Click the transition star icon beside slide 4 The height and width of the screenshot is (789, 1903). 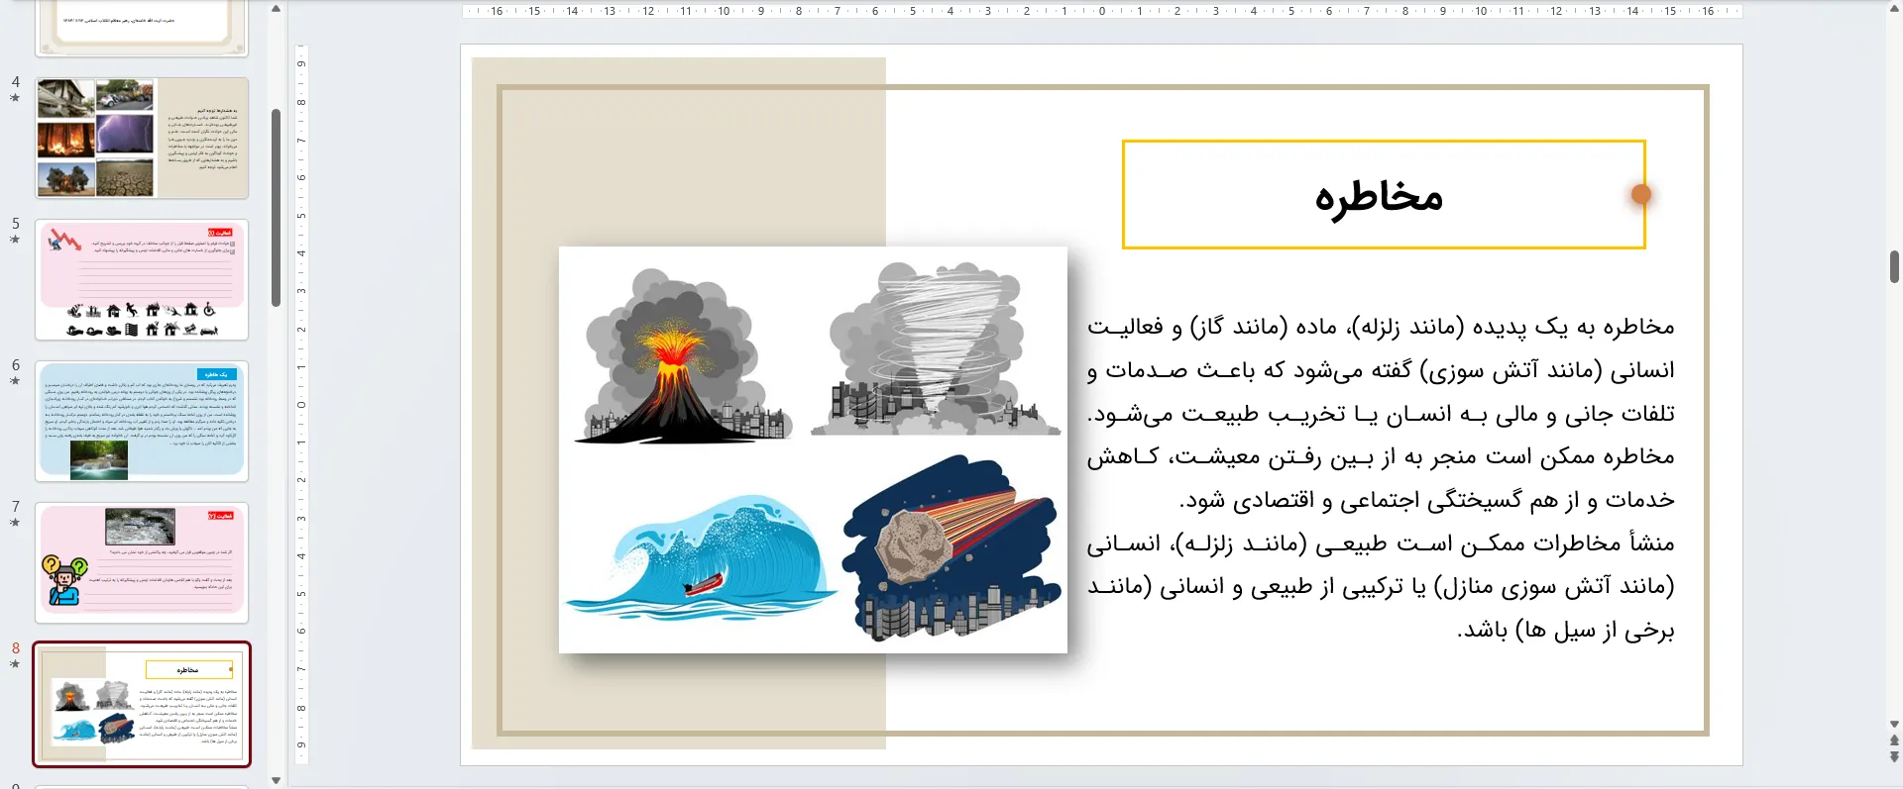(x=15, y=98)
